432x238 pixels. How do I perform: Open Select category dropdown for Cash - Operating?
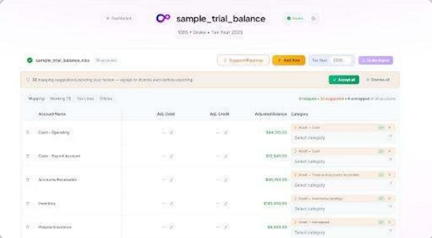[x=343, y=137]
